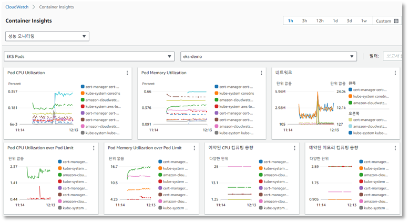Toggle gray kube-system kube swatch in Pod Memory legend

point(217,133)
